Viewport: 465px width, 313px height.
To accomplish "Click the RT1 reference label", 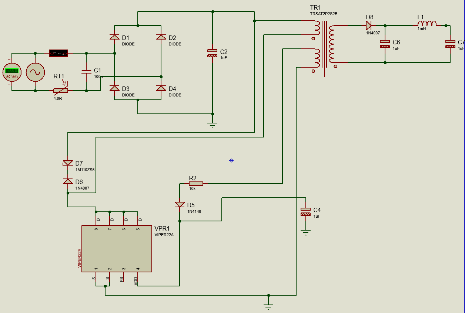I will point(59,76).
